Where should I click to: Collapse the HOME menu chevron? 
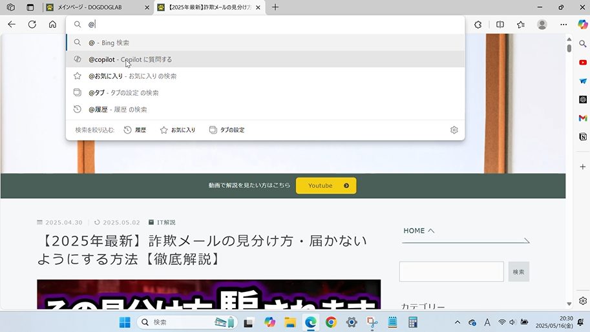[431, 231]
